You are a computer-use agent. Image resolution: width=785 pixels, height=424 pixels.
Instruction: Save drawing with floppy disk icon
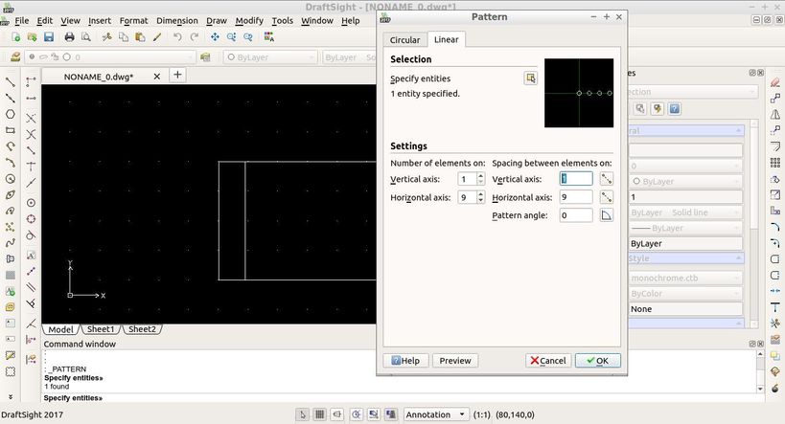[x=49, y=37]
